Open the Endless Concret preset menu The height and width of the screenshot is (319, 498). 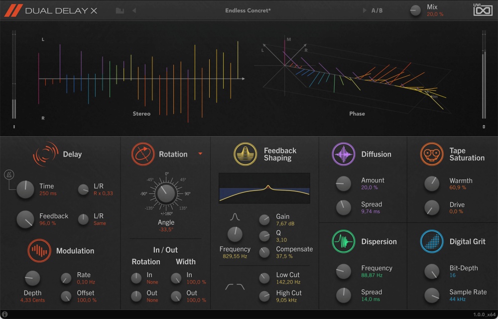coord(248,10)
